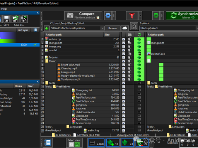Screen dimensions: 198x148
Task: Expand the arrow beside sync settings gear
Action: tap(162, 15)
